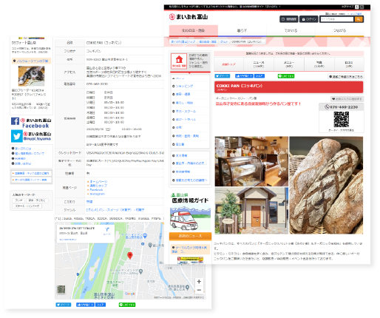
Task: Click the まいぷれ富山 site logo
Action: 189,17
